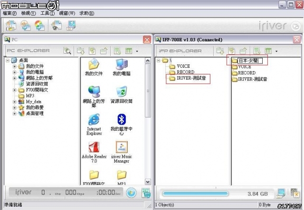Expand 我的最愛 in PC tree
Screen dimensions: 304x210
click(14, 108)
